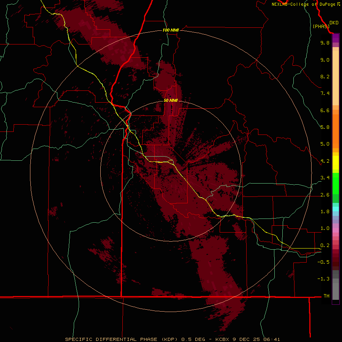Click the orange segment of the color bar
Screen dimensions: 342x342
coord(336,131)
